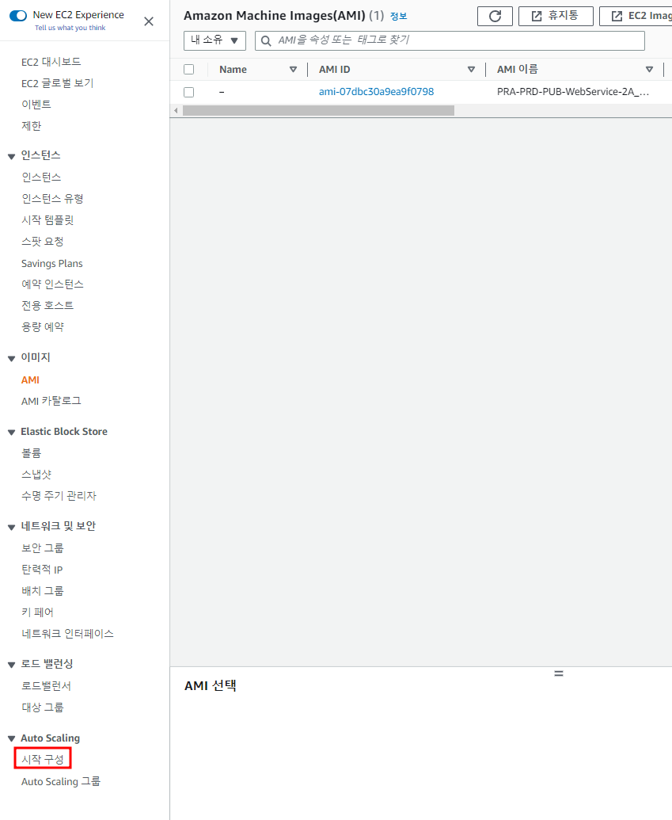Open Savings Plans
Viewport: 672px width, 820px height.
pyautogui.click(x=51, y=264)
